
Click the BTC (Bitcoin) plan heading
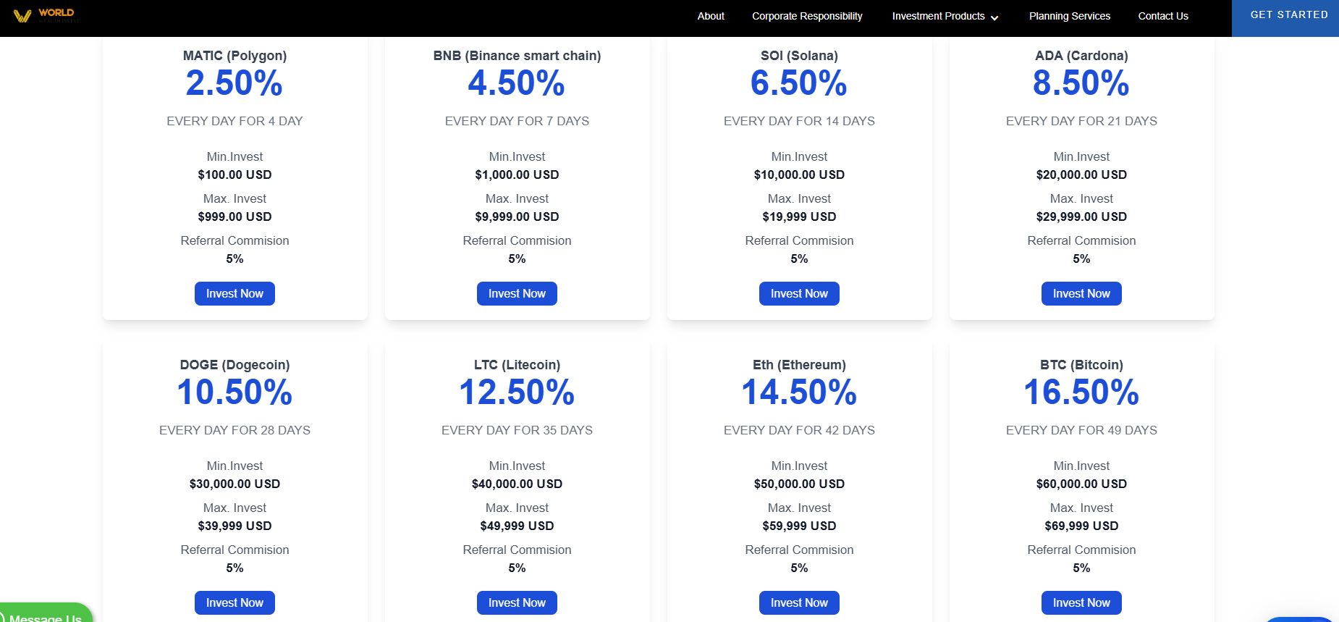1081,365
